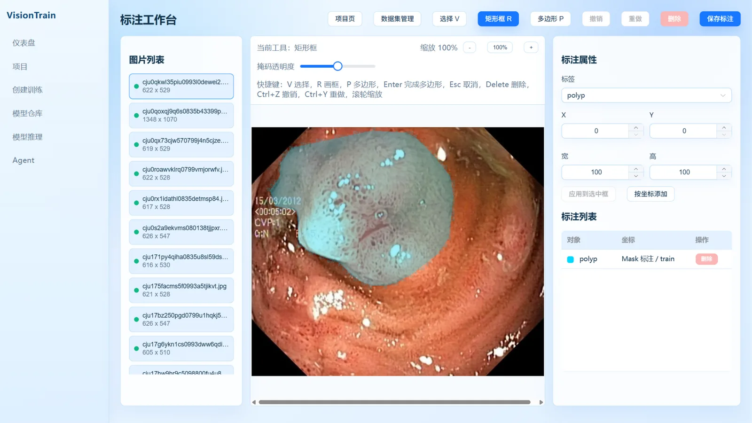Decrease the 宽 width value
752x423 pixels.
point(636,176)
